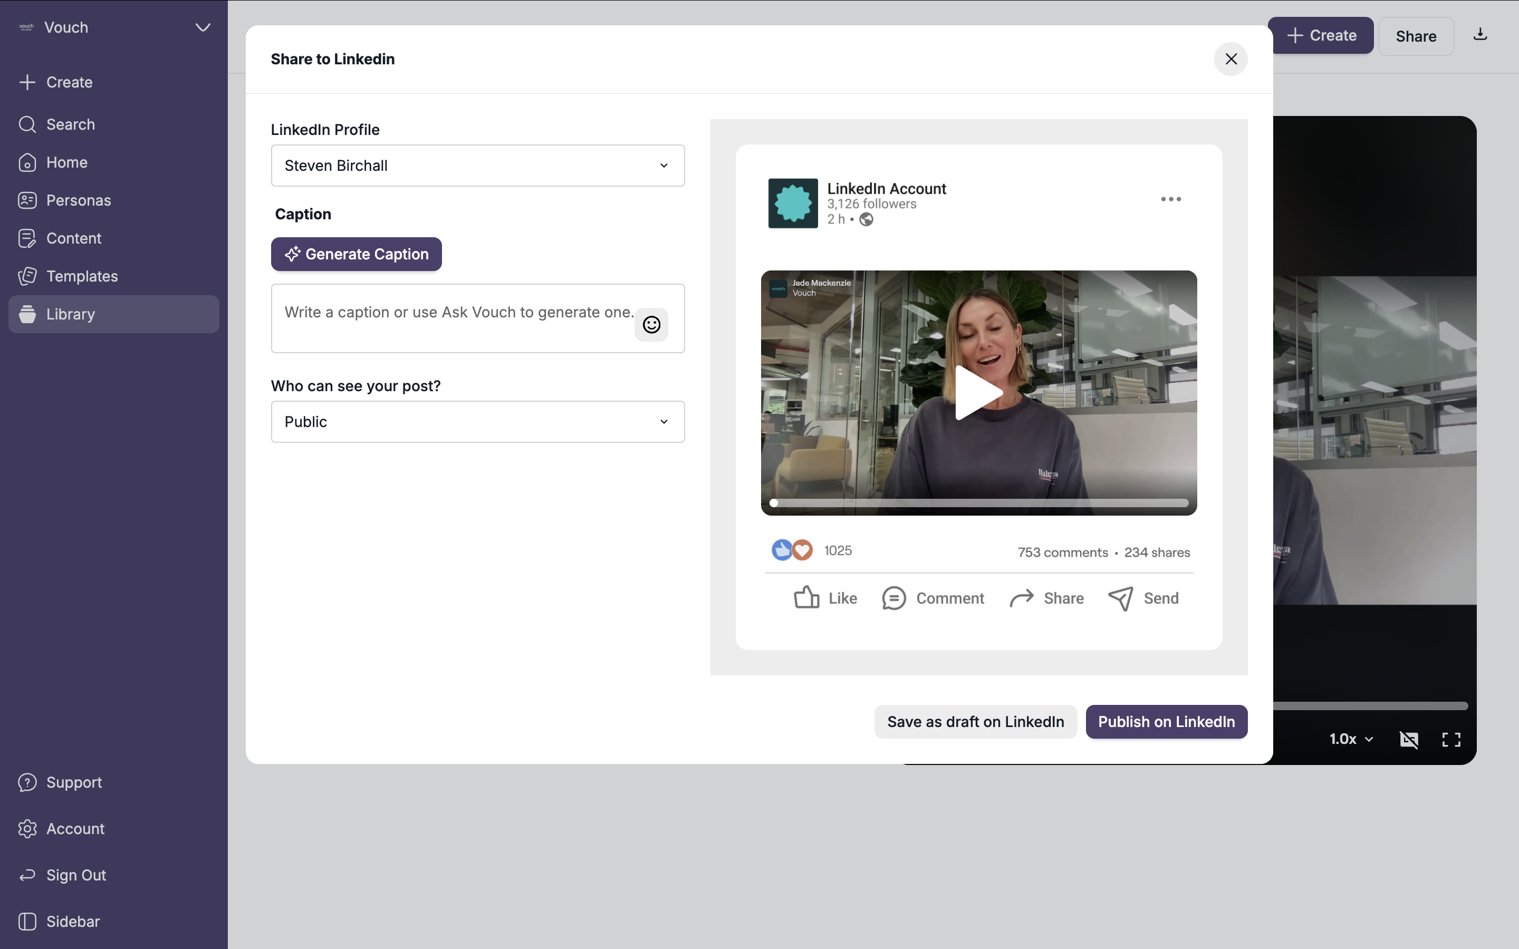Close the Share to Linkedin dialog
Screen dimensions: 1519x949
pos(1231,59)
